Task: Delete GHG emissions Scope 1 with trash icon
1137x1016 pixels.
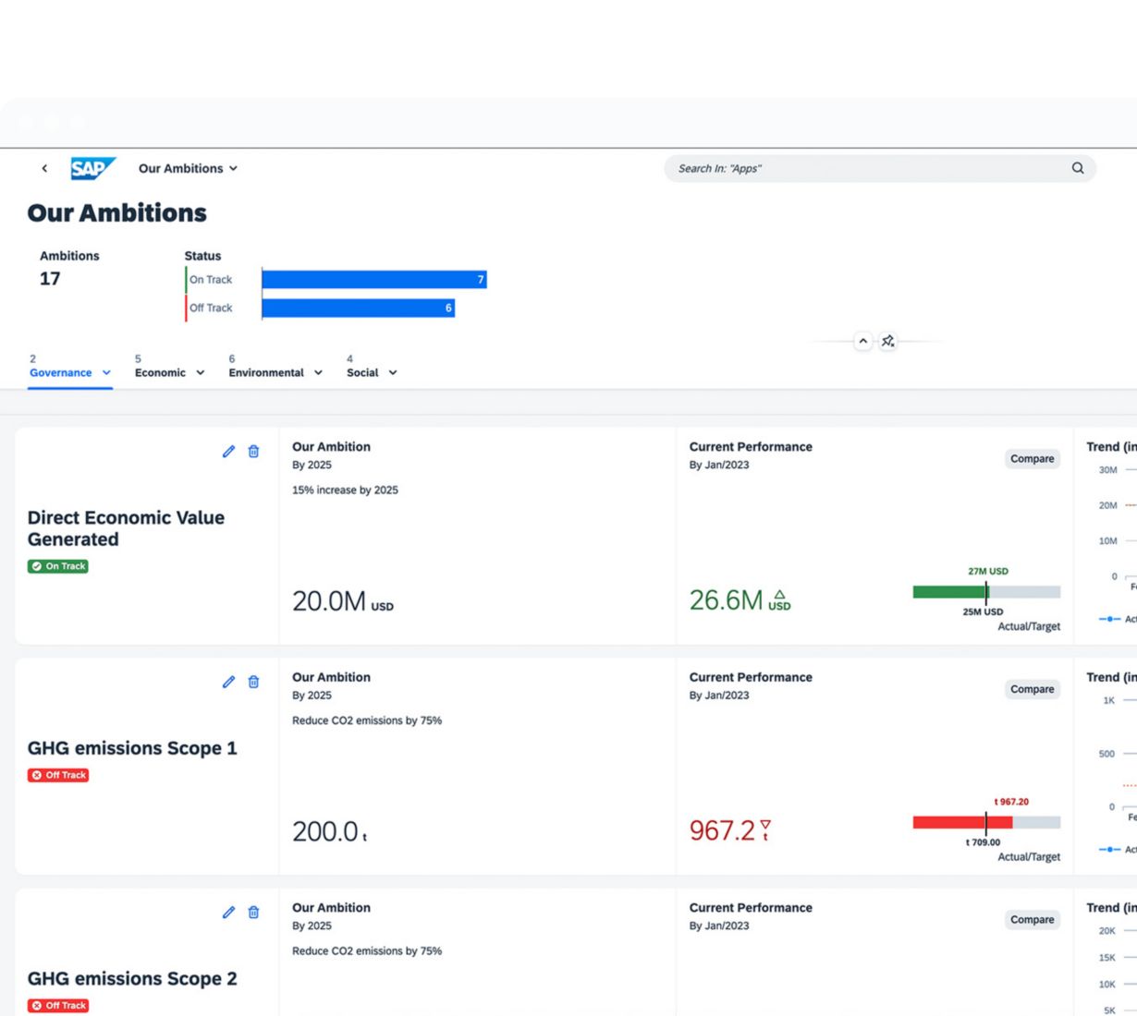Action: [x=253, y=682]
